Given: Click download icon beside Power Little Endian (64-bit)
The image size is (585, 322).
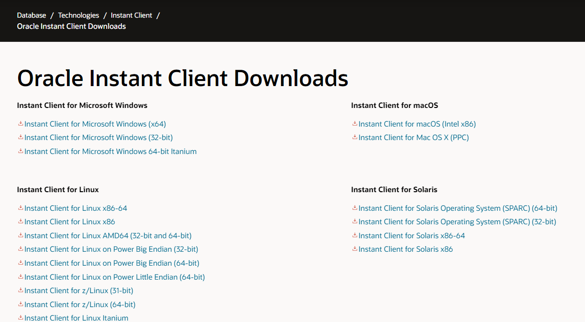Looking at the screenshot, I should (20, 276).
